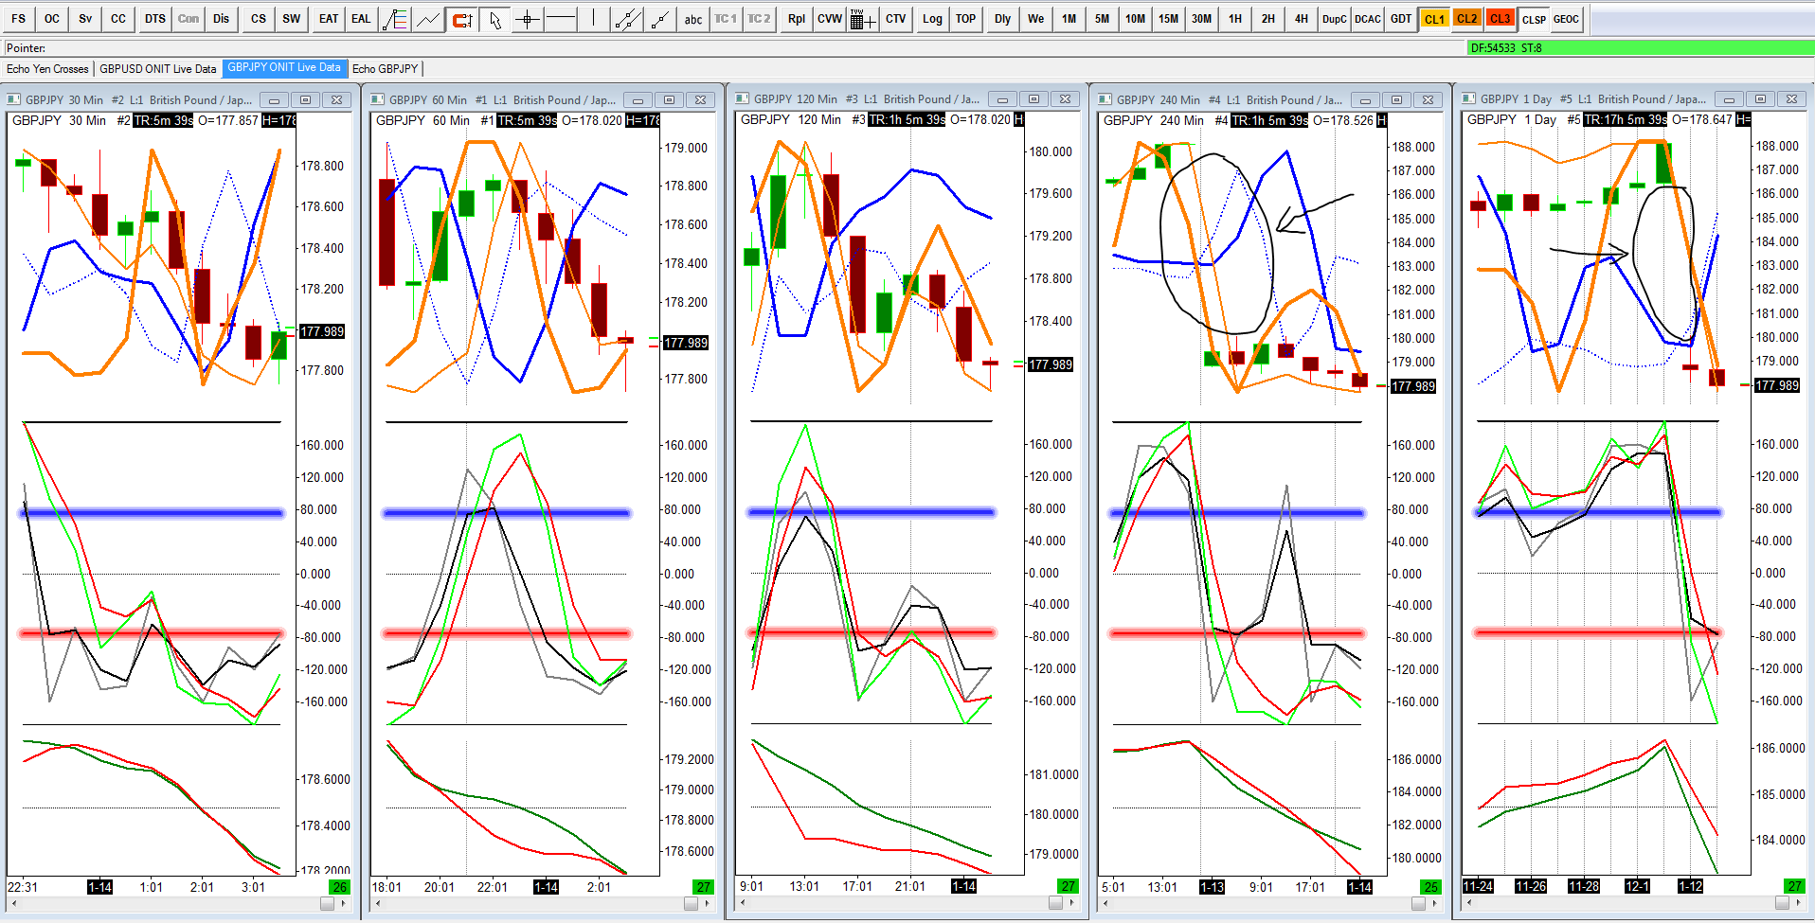
Task: Set timeframe to 1M
Action: coord(1069,19)
